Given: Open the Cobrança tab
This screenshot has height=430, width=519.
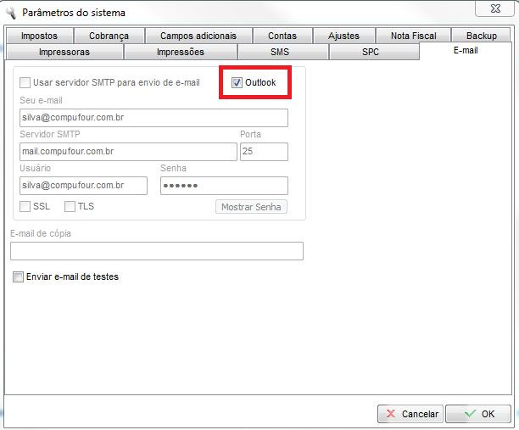Looking at the screenshot, I should coord(109,36).
